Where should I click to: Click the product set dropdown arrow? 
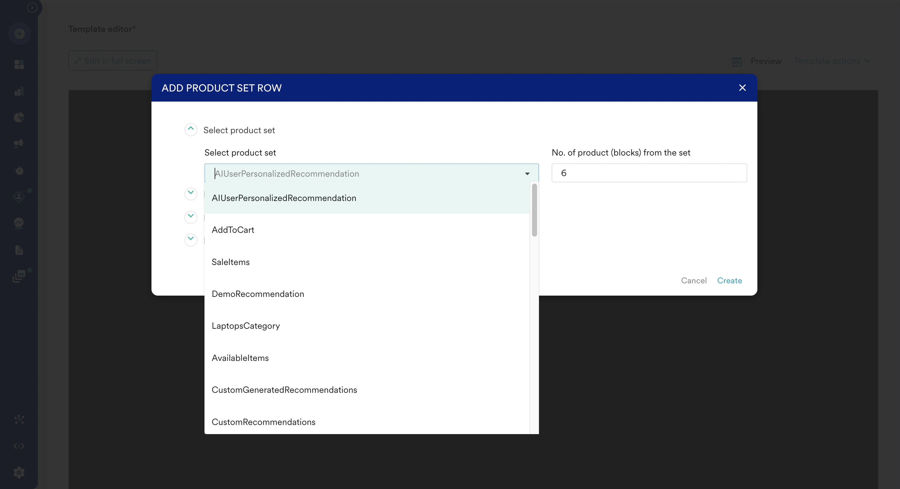pyautogui.click(x=527, y=174)
